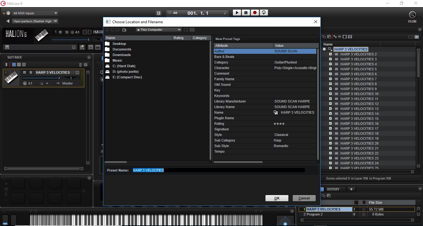423x226 pixels.
Task: Toggle solo on HARP 3 VELOCITIES slot
Action: pos(31,72)
